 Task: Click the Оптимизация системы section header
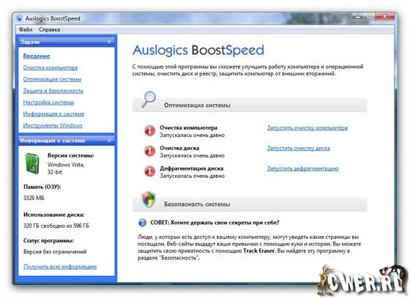(250, 105)
